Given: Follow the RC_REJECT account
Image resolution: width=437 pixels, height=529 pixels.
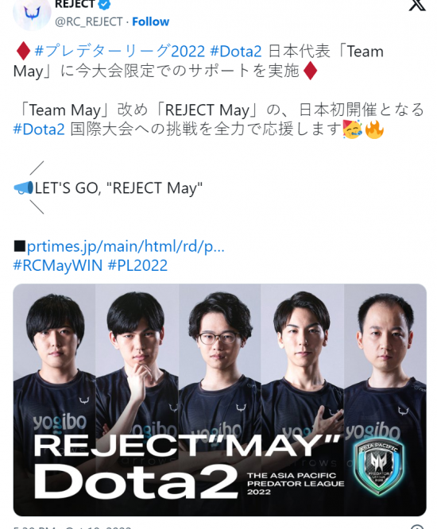Looking at the screenshot, I should coord(150,21).
